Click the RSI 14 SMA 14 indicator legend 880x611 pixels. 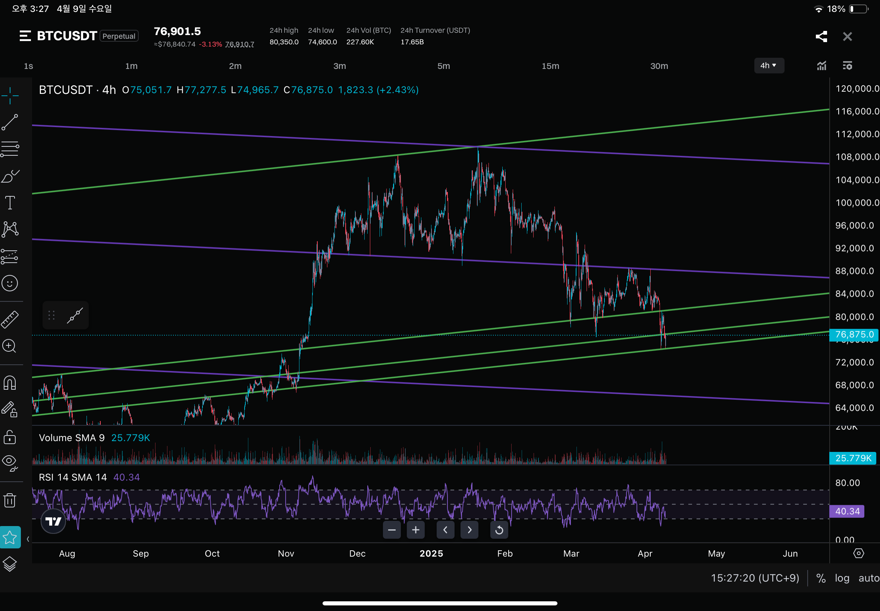[x=73, y=477]
